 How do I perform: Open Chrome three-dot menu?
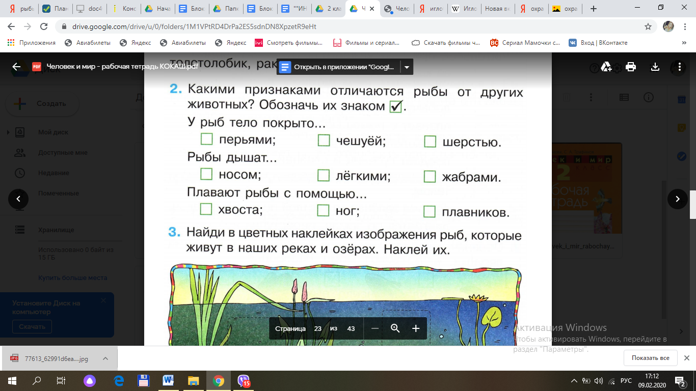click(684, 26)
